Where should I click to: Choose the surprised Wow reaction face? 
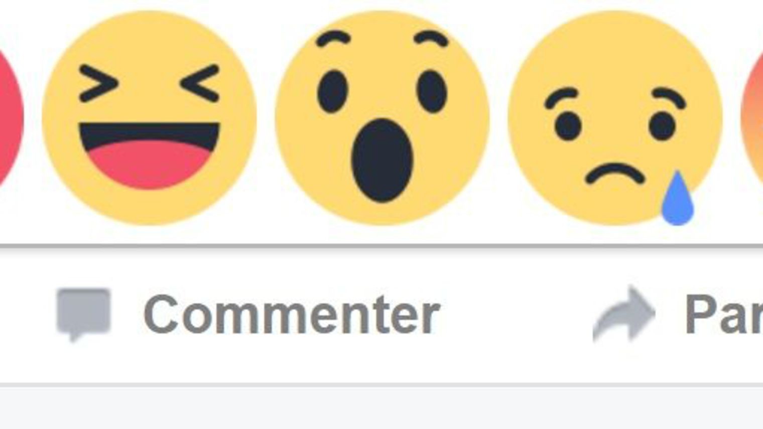[x=382, y=118]
